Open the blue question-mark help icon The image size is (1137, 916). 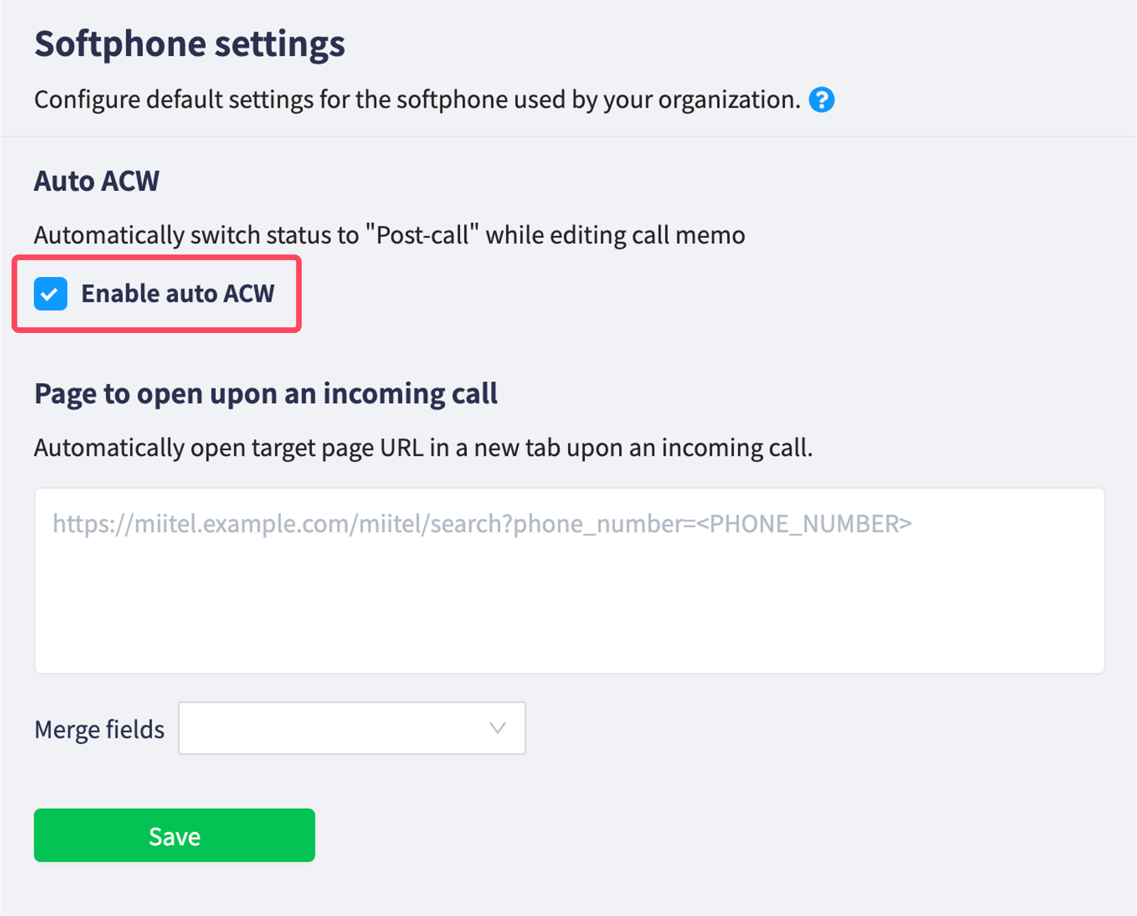pos(821,100)
